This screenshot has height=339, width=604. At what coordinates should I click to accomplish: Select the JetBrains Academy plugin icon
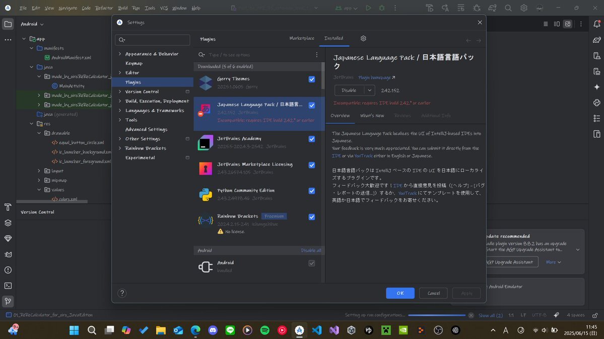pos(206,143)
